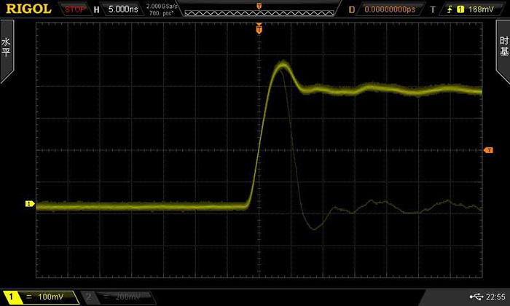Screen dimensions: 510x306
Task: Click the waveform memory overview bar
Action: [x=259, y=10]
